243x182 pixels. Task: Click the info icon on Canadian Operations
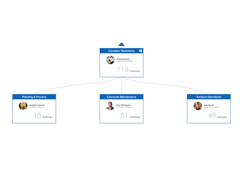point(141,51)
